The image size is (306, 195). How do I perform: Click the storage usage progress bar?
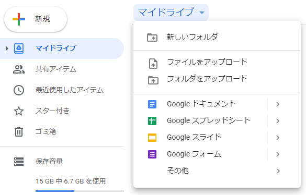point(80,191)
